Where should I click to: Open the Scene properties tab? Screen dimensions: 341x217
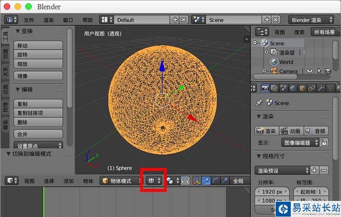point(284,88)
